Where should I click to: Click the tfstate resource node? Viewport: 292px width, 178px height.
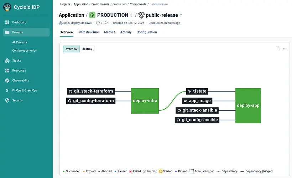tap(197, 91)
